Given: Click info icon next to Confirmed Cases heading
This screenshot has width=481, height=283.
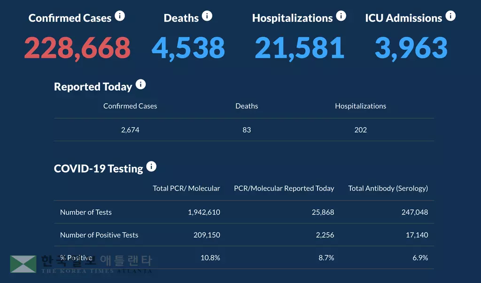Looking at the screenshot, I should 120,16.
